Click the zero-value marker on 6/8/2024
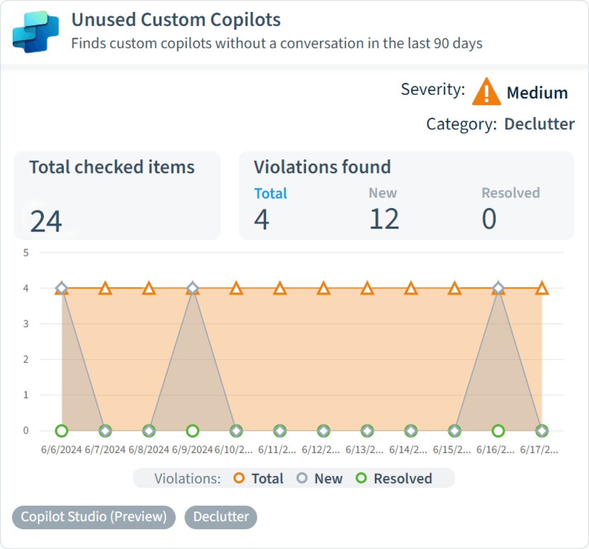 click(149, 431)
